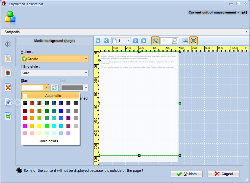Viewport: 250px width, 183px height.
Task: Choose the dark red swatch
Action: tap(25, 111)
